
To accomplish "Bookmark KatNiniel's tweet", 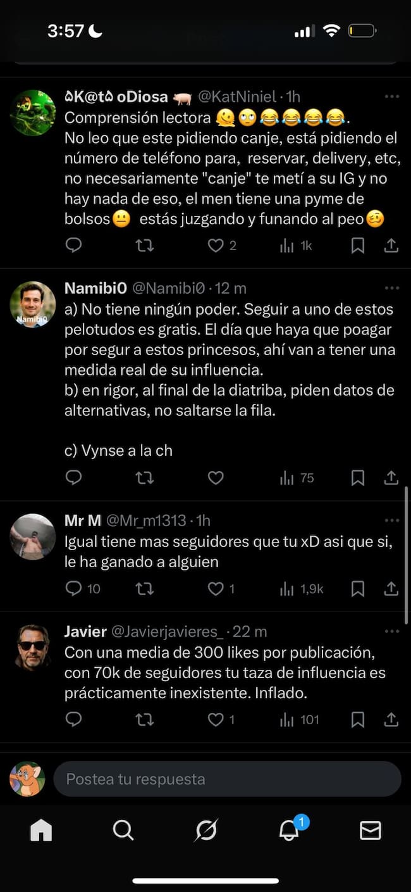I will click(357, 246).
